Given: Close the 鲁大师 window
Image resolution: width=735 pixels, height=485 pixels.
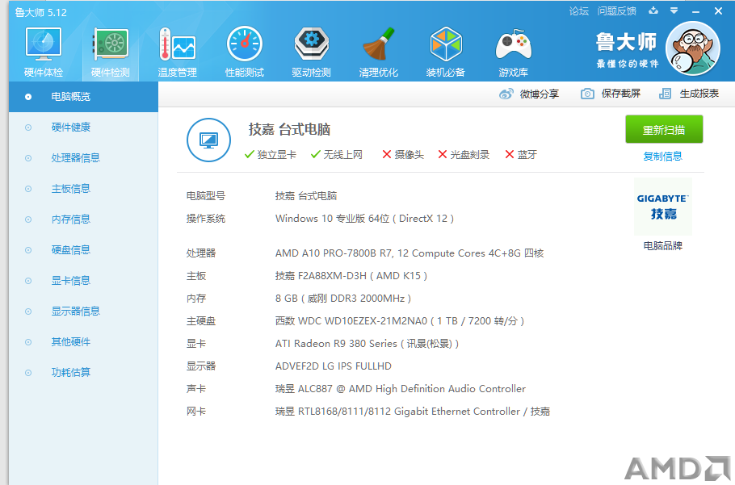Looking at the screenshot, I should pos(718,10).
